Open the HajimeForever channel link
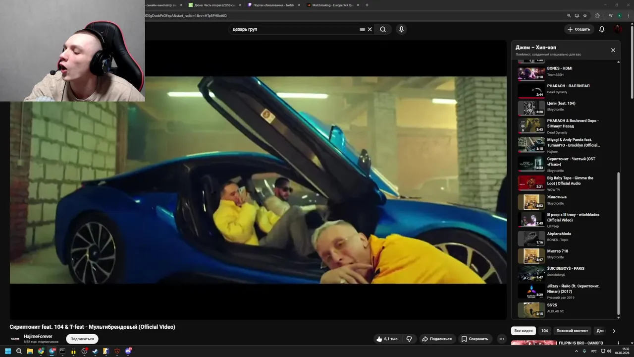The width and height of the screenshot is (634, 357). tap(38, 336)
